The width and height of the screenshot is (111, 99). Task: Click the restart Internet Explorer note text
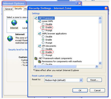pos(56,70)
